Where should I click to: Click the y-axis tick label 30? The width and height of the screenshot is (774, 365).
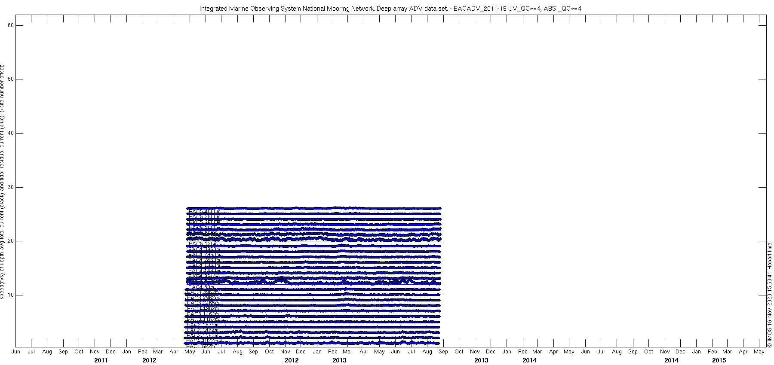point(11,187)
